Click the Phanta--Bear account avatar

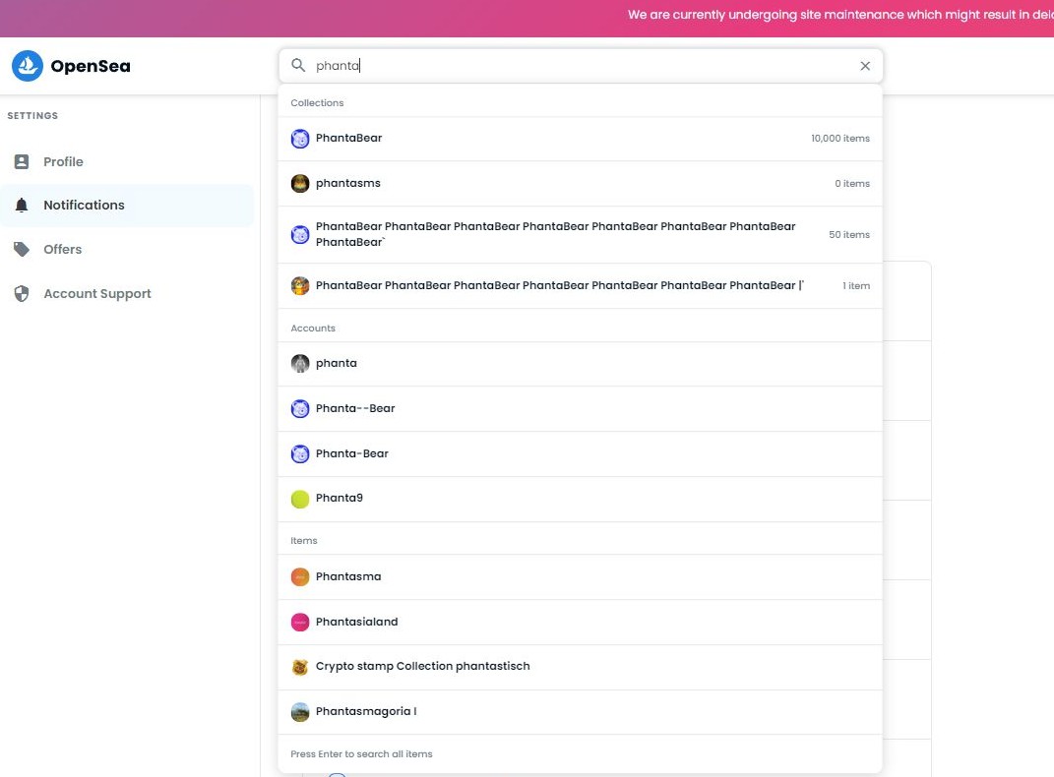300,408
